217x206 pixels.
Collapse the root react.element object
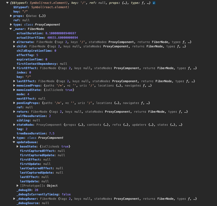7,3
